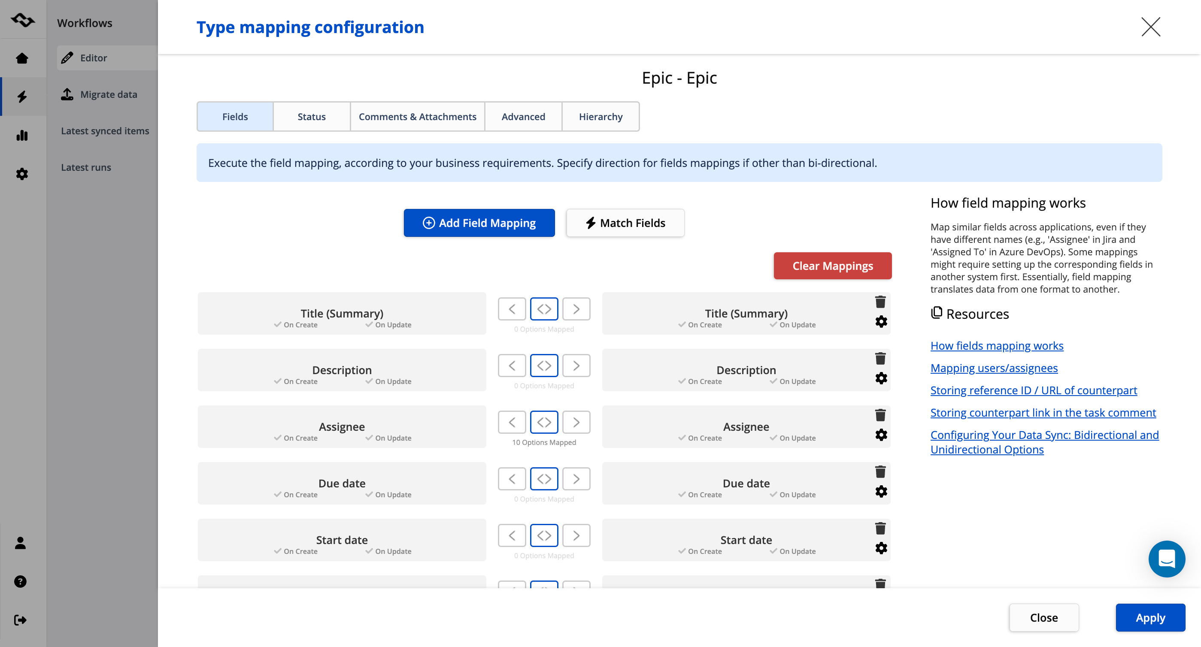The width and height of the screenshot is (1201, 647).
Task: Open the live chat bubble icon
Action: point(1167,559)
